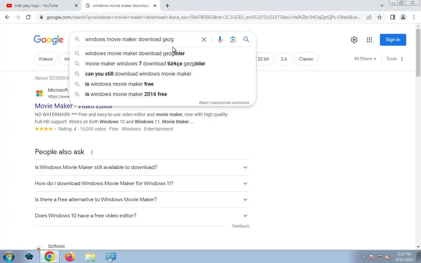Viewport: 421px width, 263px height.
Task: Toggle the browser side panel icon
Action: 392,17
